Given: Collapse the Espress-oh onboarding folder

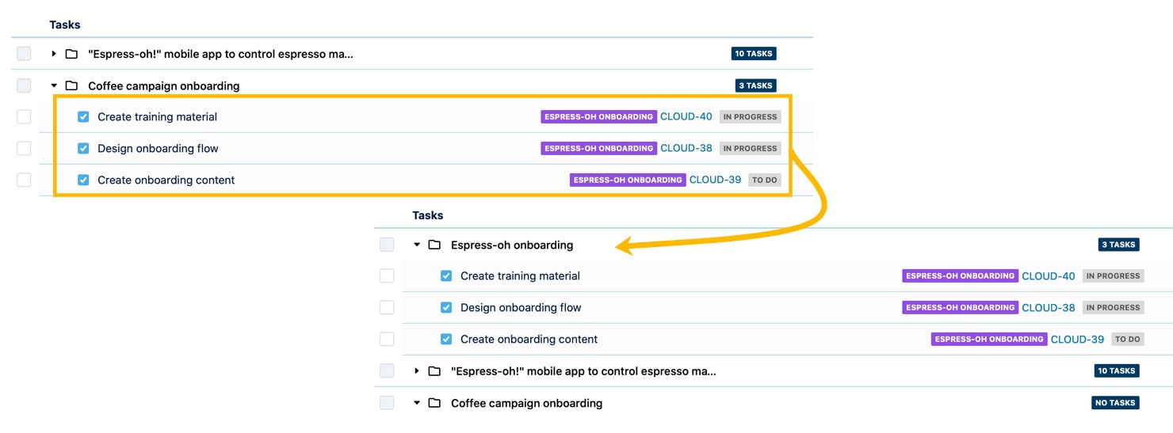Looking at the screenshot, I should (x=417, y=245).
